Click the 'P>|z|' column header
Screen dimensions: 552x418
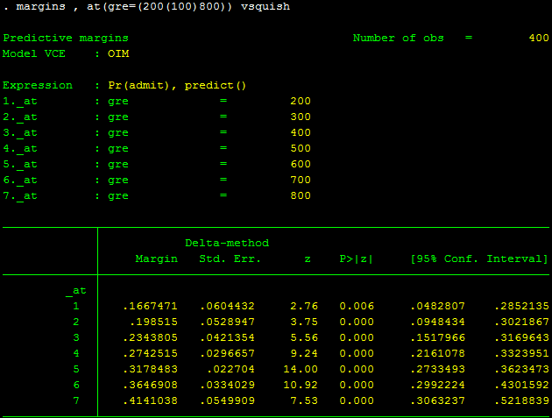point(356,259)
